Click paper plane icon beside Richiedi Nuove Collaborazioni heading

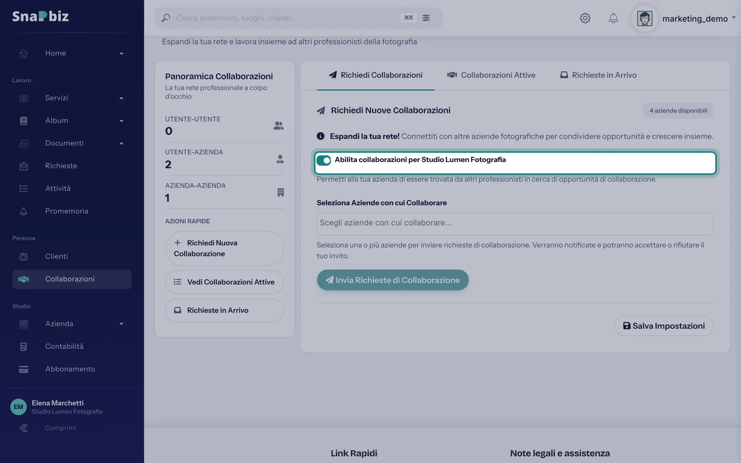pyautogui.click(x=320, y=110)
